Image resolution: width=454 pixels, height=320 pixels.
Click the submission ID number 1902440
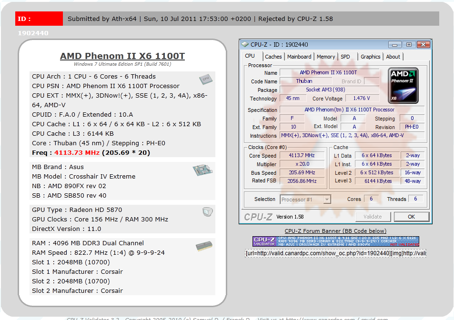(33, 33)
